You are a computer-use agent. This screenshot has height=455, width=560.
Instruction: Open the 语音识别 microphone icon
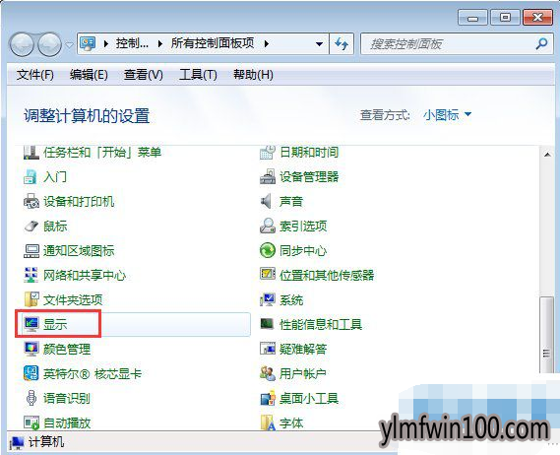click(31, 398)
